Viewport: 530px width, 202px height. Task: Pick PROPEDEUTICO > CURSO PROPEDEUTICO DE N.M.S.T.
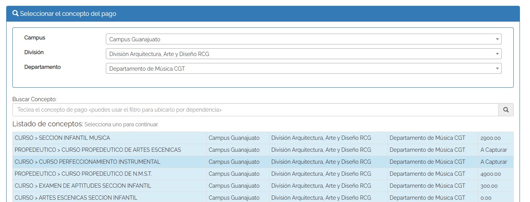pos(83,174)
